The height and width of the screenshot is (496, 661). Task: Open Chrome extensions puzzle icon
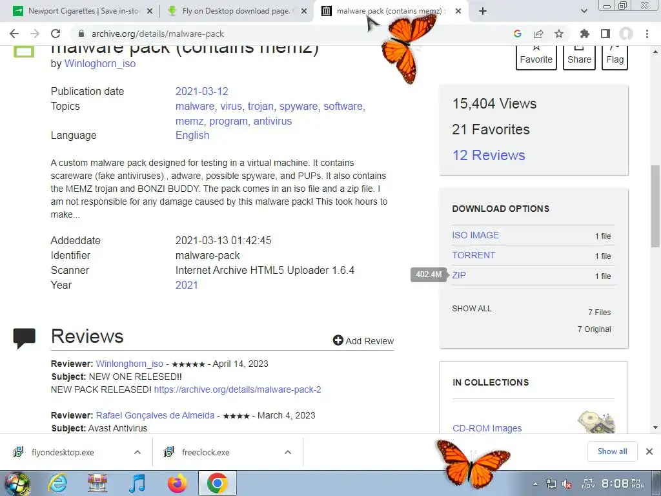584,34
